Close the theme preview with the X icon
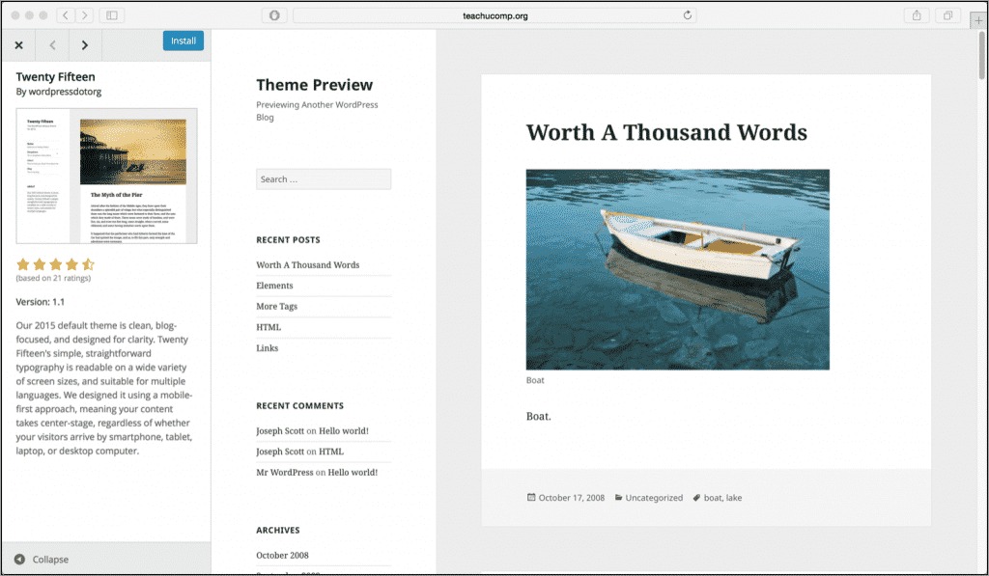 click(19, 45)
